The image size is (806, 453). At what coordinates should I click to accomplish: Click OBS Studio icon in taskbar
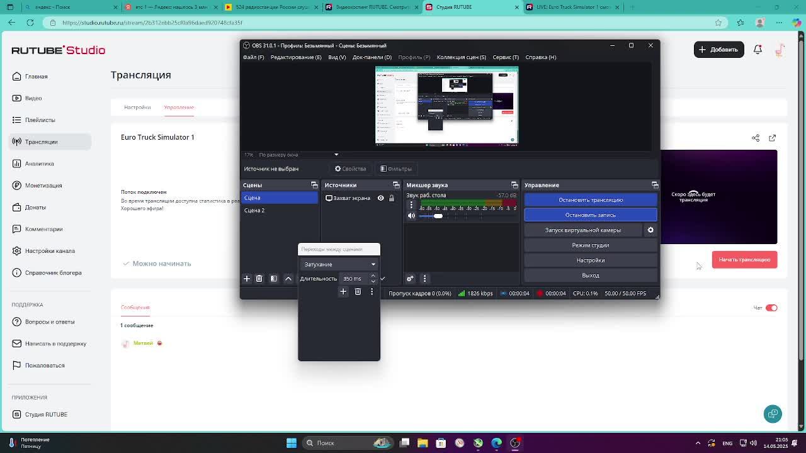tap(514, 443)
